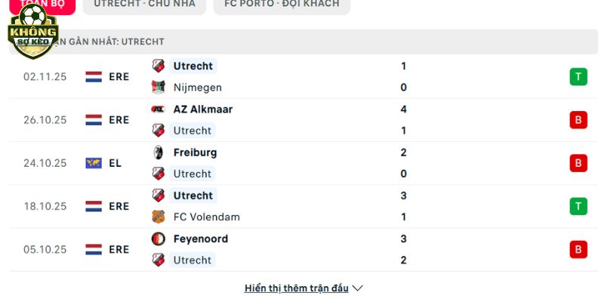Click the AZ Alkmaar club crest
This screenshot has height=302, width=604.
pos(158,109)
